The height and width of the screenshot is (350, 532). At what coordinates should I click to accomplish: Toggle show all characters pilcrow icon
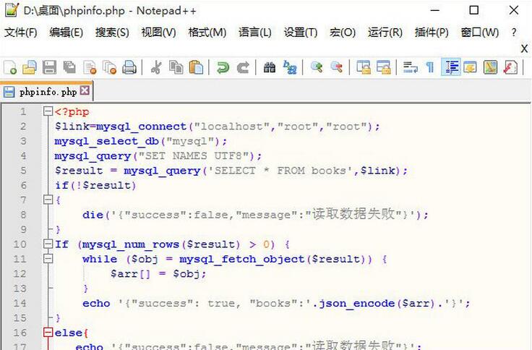pos(430,67)
